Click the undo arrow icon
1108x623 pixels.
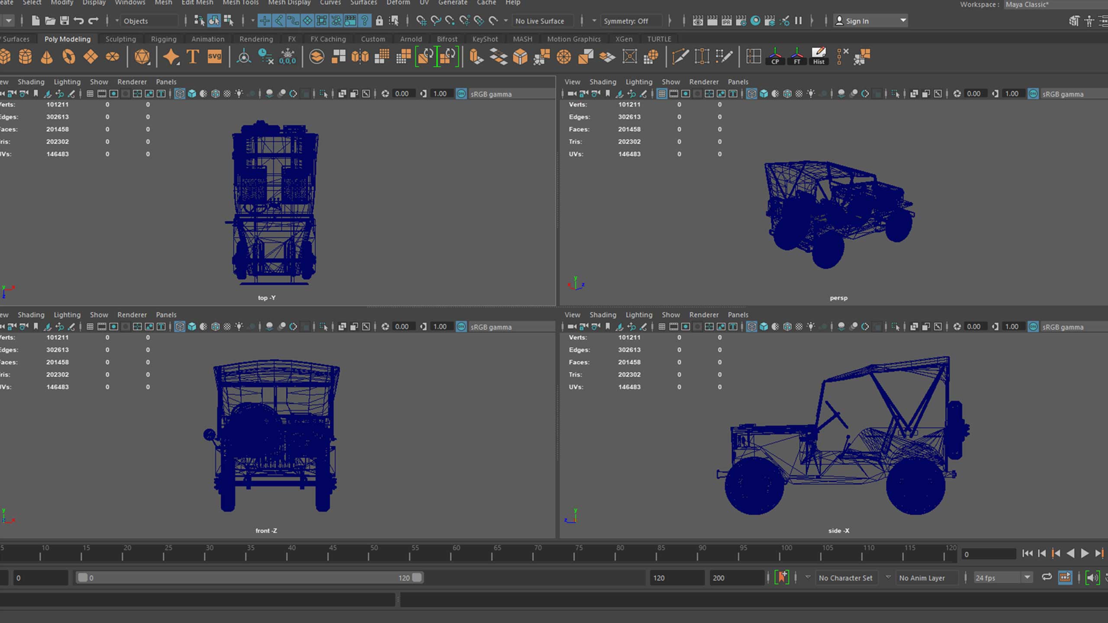pyautogui.click(x=79, y=21)
